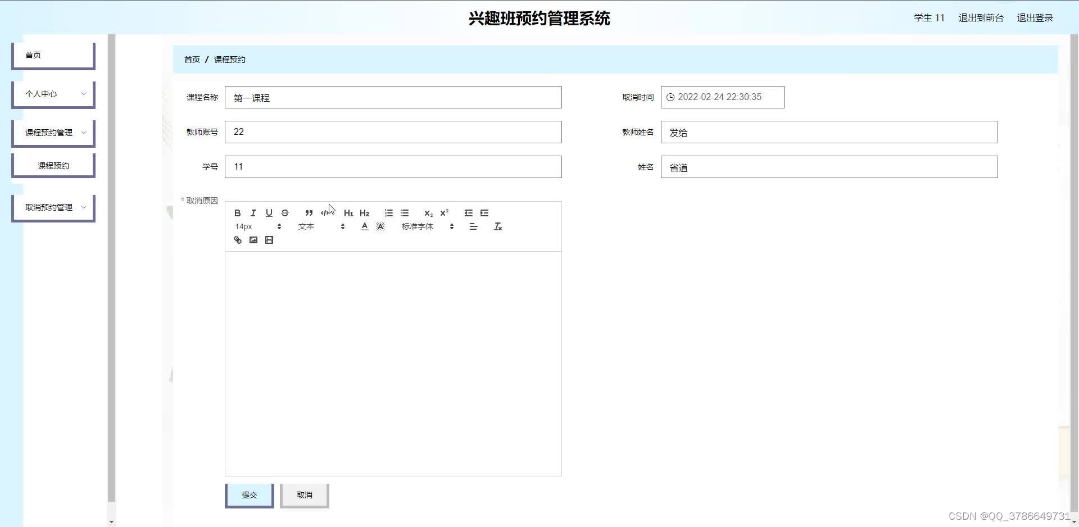Click 课程预约 in the breadcrumb
This screenshot has width=1079, height=527.
[x=230, y=60]
